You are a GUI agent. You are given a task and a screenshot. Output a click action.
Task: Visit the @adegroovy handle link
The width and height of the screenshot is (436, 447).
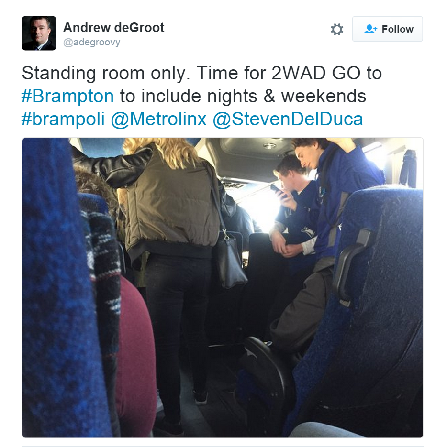coord(91,43)
